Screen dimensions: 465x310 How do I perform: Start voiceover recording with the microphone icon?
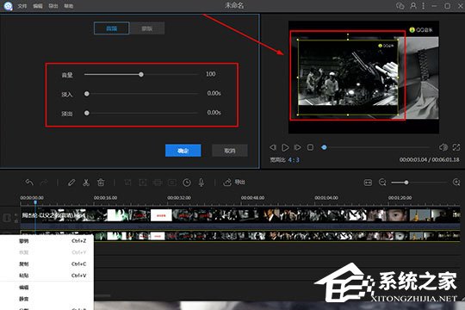(201, 183)
